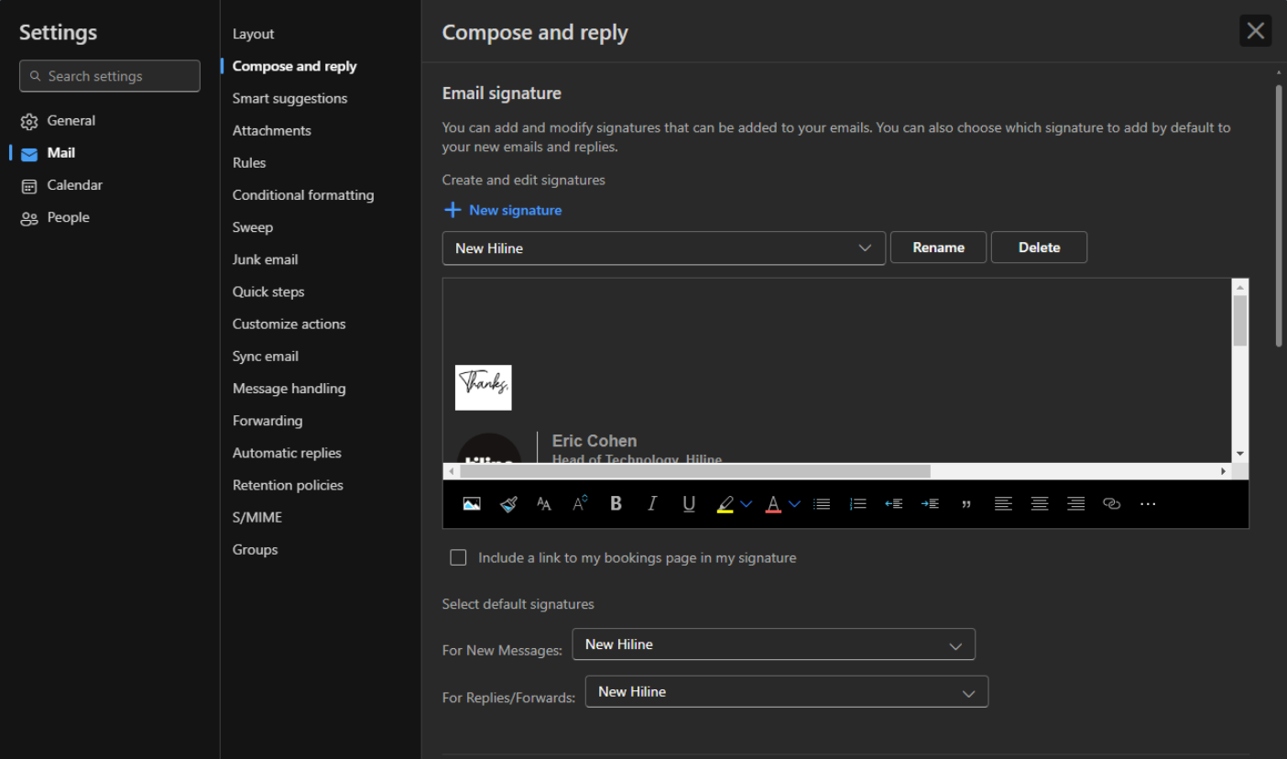Open Retention policies

pos(288,485)
